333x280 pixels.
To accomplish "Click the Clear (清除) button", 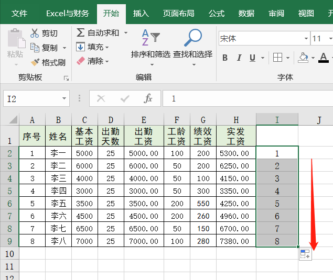I will point(94,61).
